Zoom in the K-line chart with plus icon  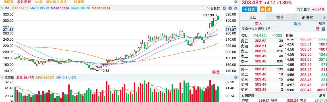click(224, 8)
